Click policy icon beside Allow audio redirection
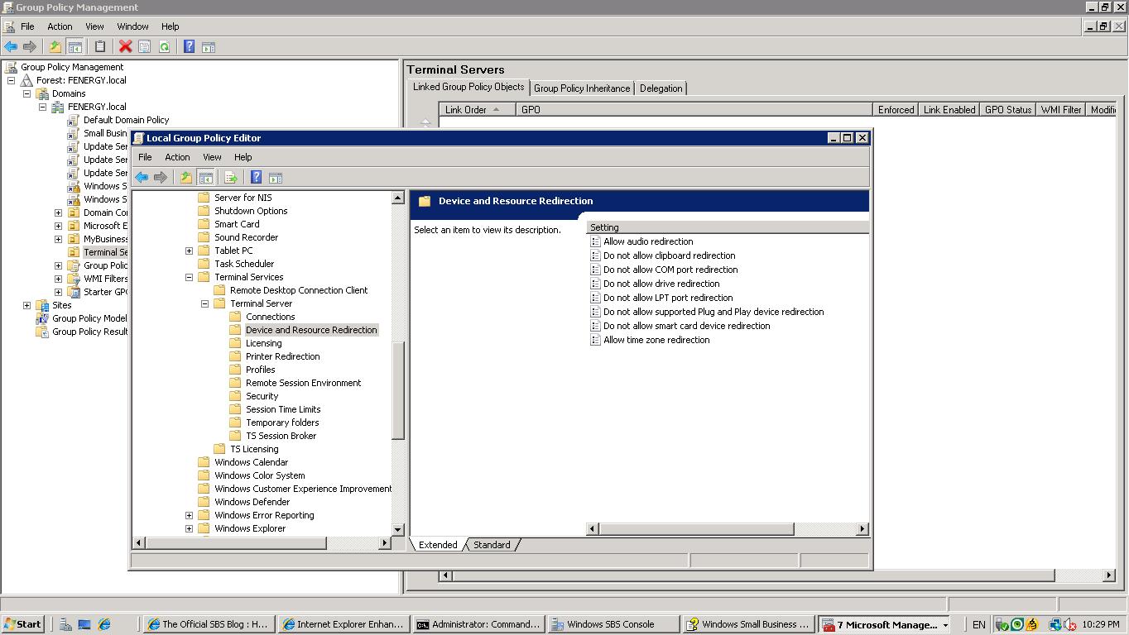 click(x=595, y=241)
